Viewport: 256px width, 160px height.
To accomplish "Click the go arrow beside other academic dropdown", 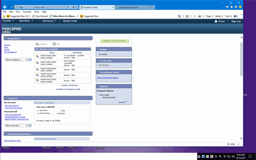I will click(30, 60).
